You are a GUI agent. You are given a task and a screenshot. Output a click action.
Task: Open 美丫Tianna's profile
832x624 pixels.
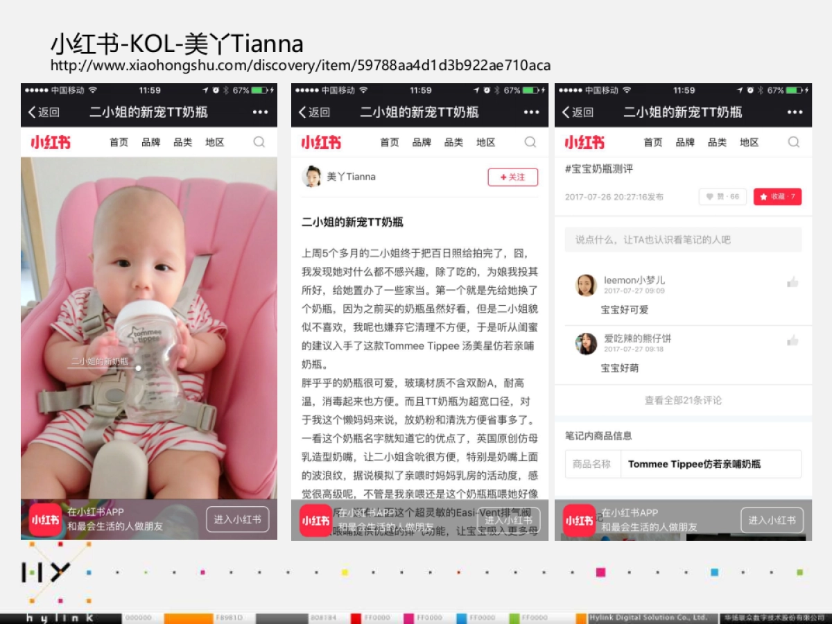coord(343,177)
